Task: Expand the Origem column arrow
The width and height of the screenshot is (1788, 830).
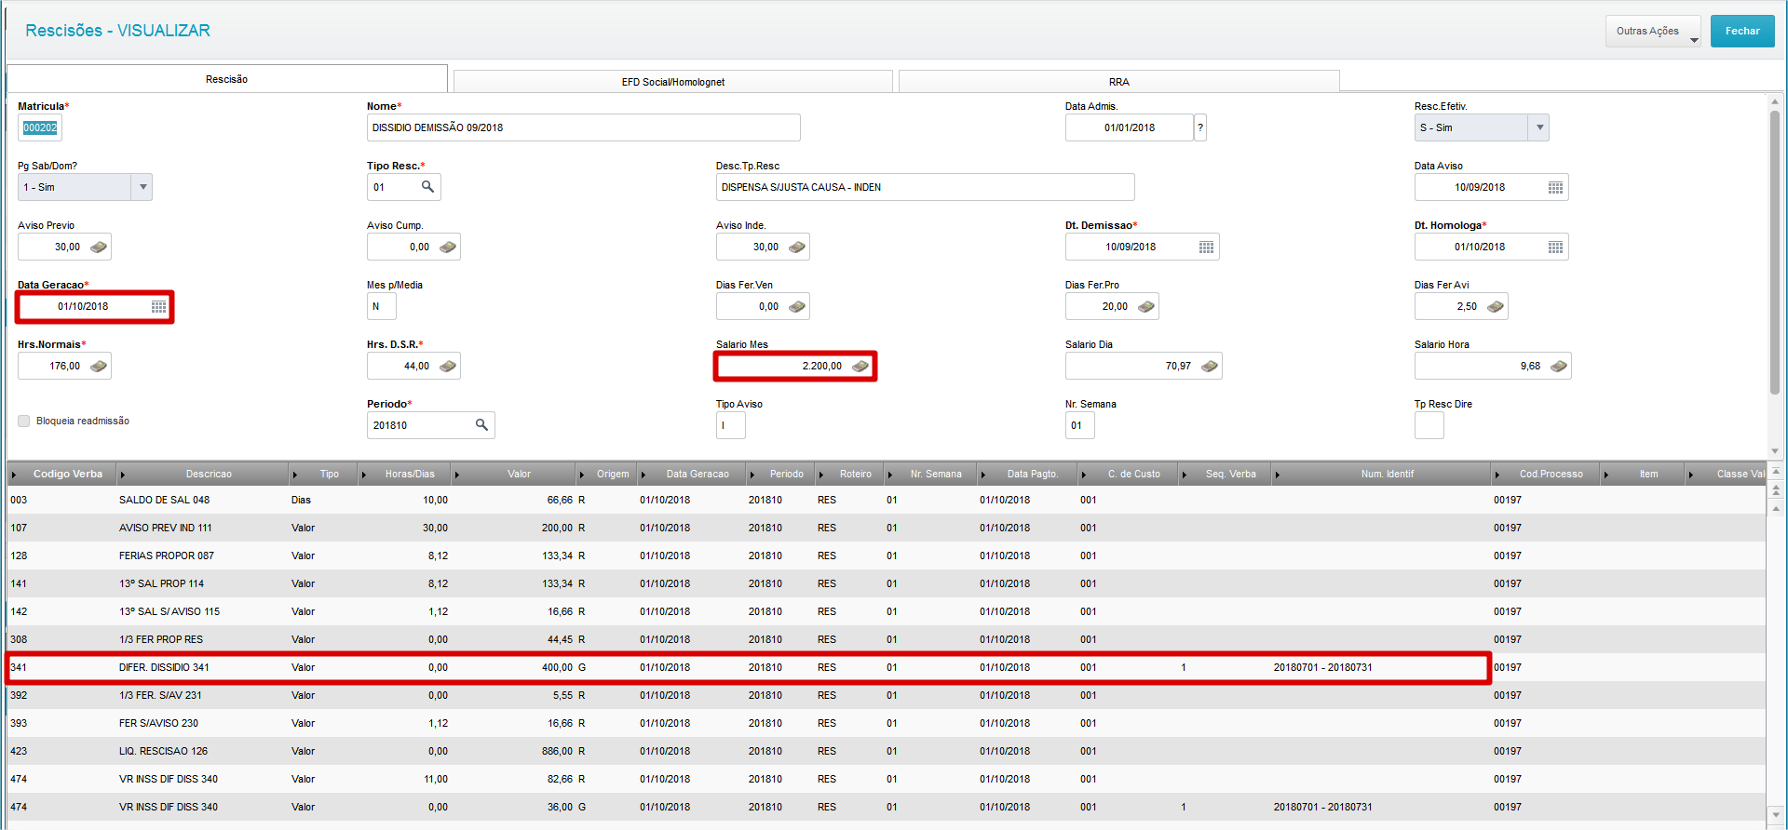Action: tap(581, 475)
